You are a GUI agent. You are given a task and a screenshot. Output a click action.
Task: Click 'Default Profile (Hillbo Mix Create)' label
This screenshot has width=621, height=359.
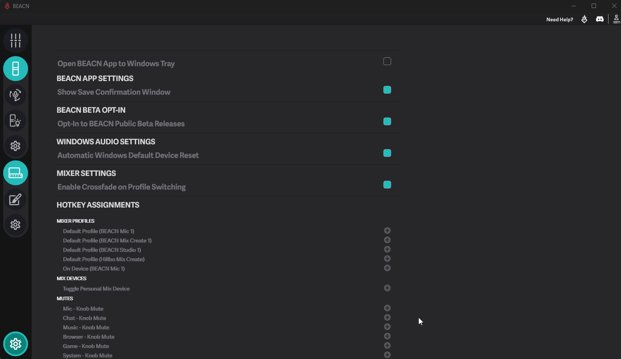(x=104, y=259)
